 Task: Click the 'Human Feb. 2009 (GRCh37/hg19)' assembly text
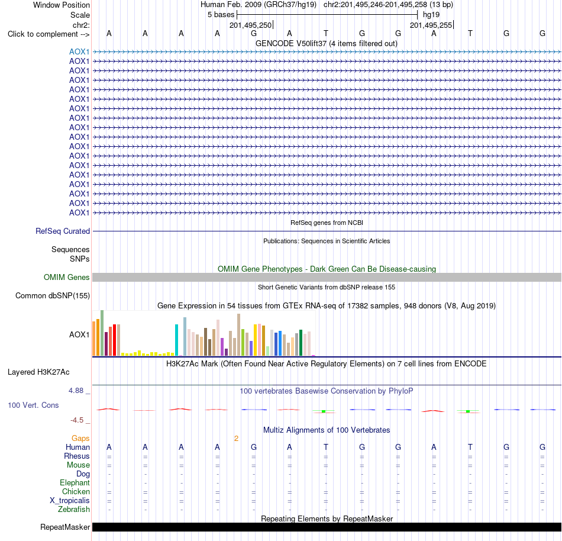point(259,5)
